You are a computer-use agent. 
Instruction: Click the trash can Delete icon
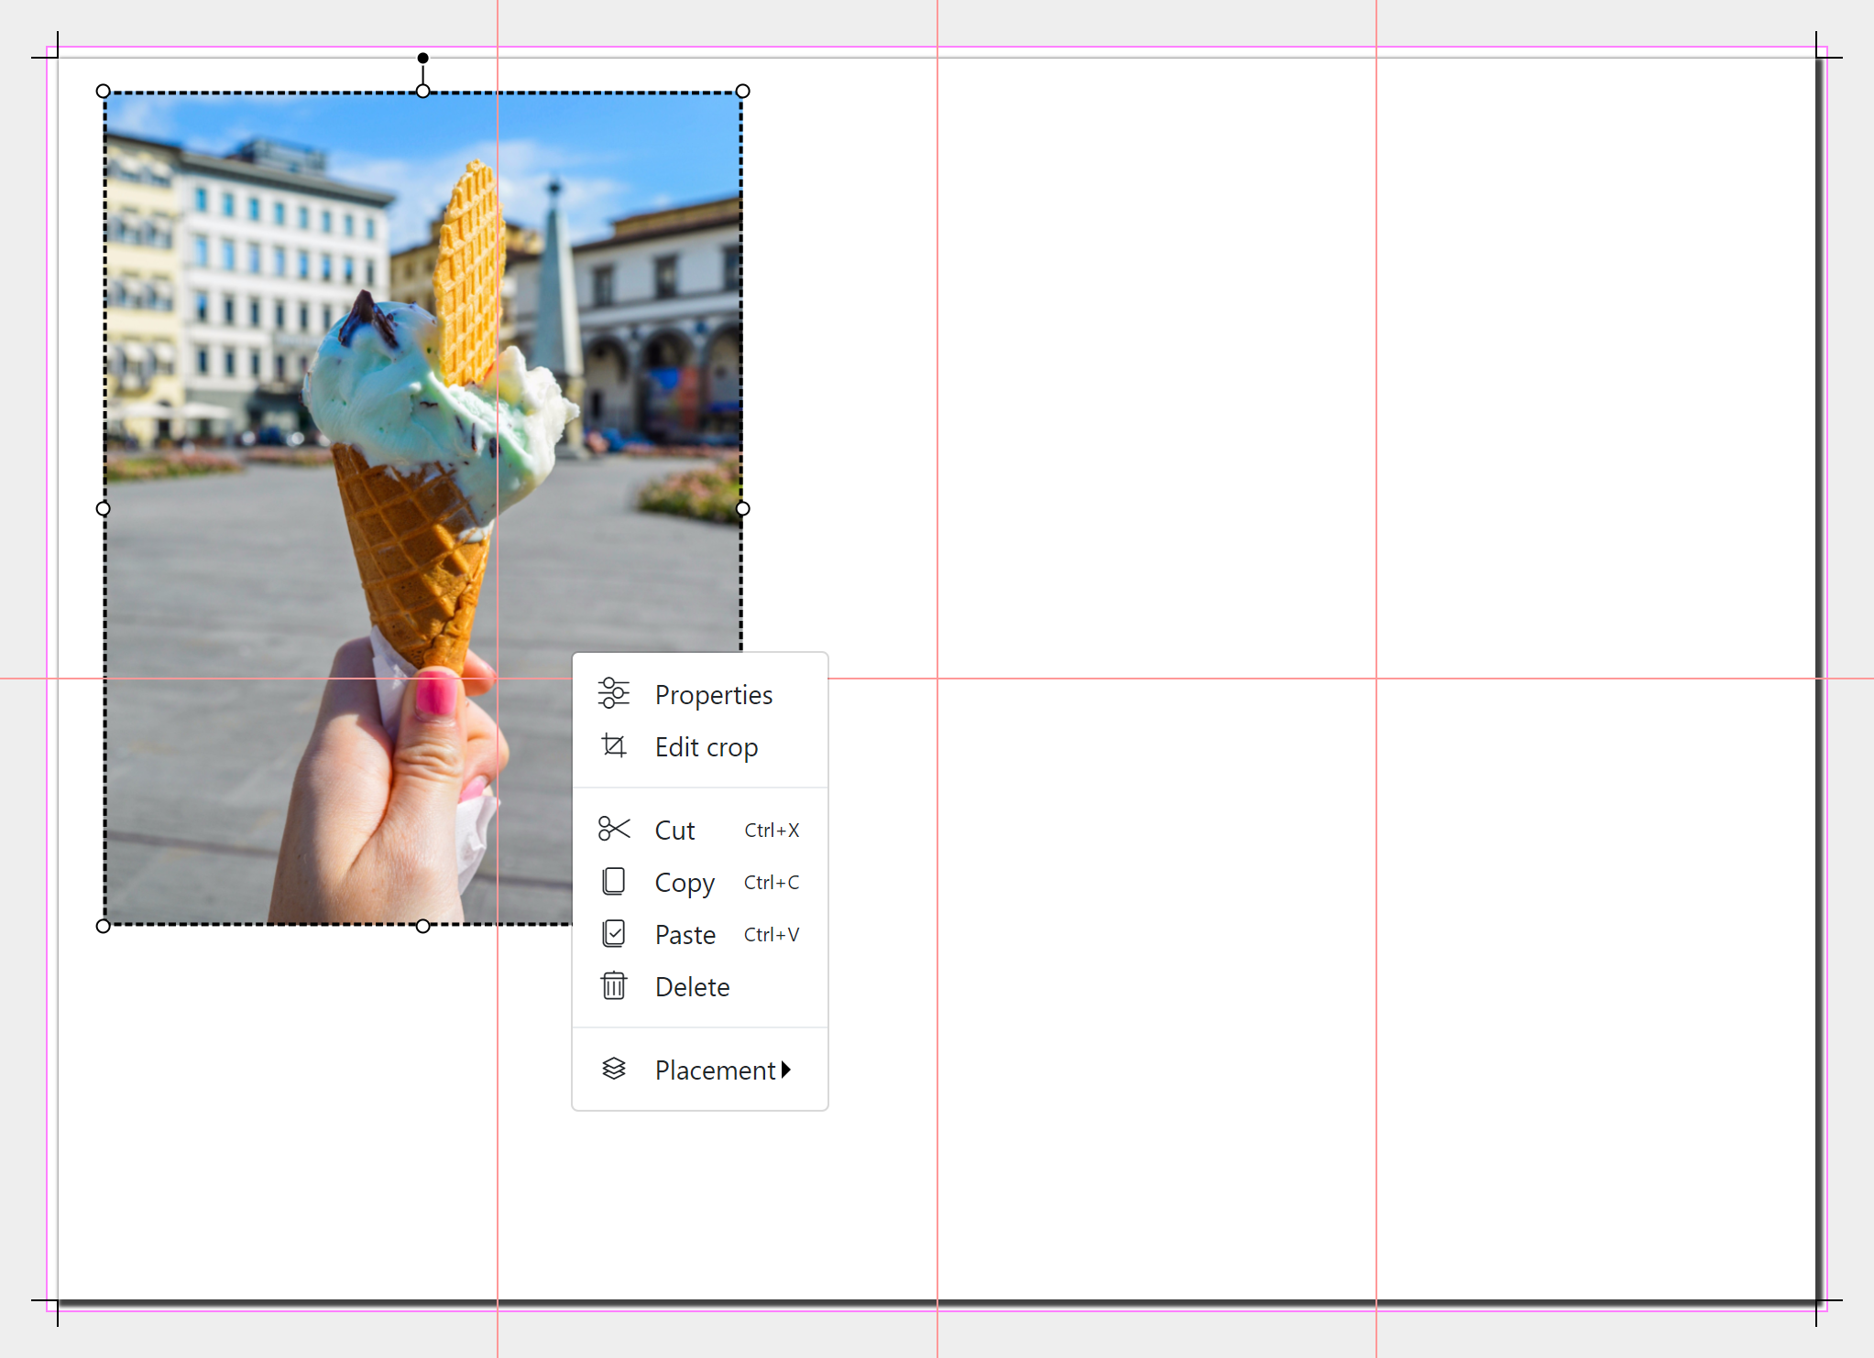coord(613,985)
